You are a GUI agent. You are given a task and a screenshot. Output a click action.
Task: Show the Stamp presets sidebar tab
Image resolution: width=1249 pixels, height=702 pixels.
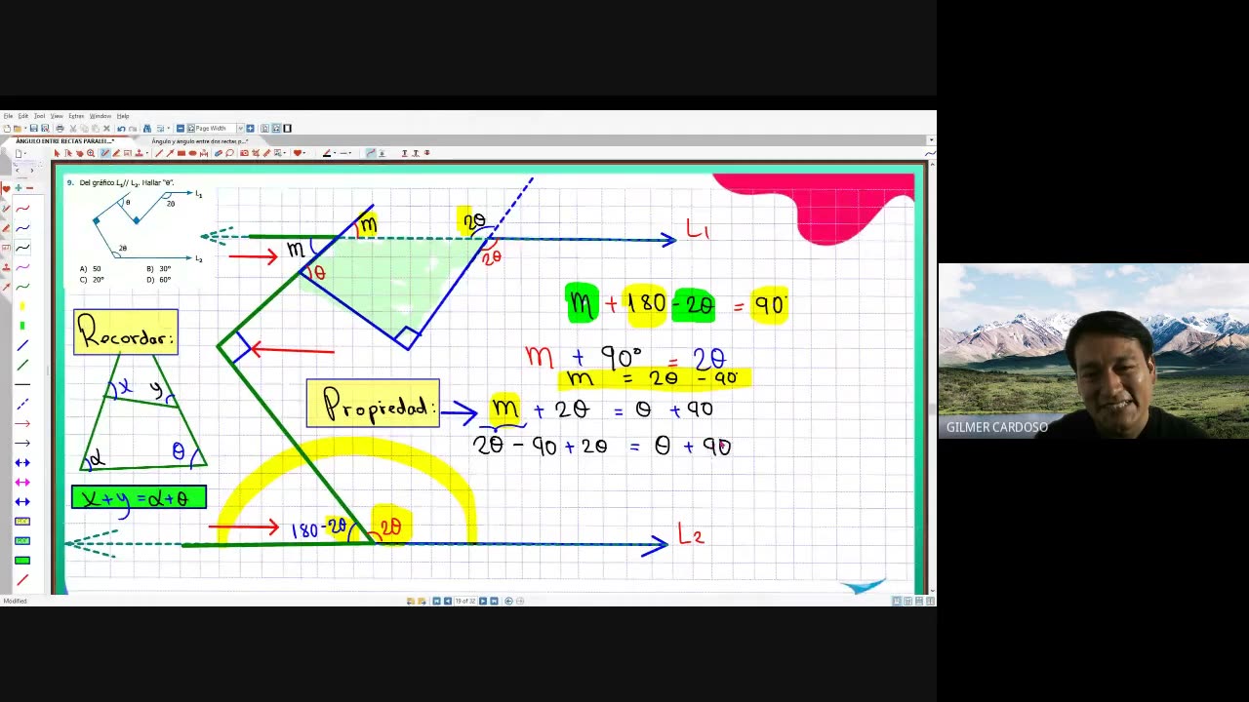pos(6,267)
